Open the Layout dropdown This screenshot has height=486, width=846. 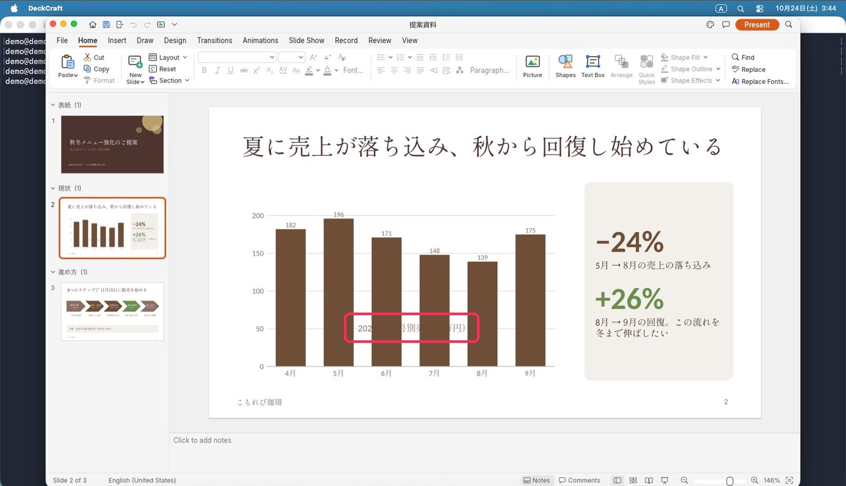pos(168,57)
